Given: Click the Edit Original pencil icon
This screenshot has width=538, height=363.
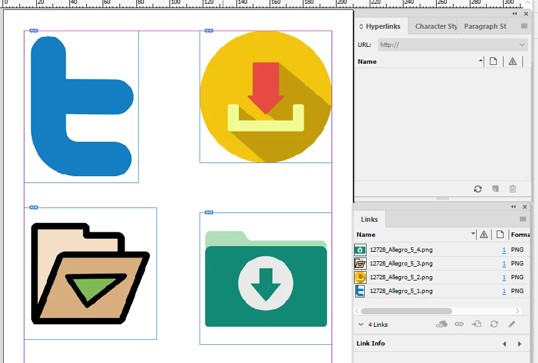Looking at the screenshot, I should tap(512, 324).
